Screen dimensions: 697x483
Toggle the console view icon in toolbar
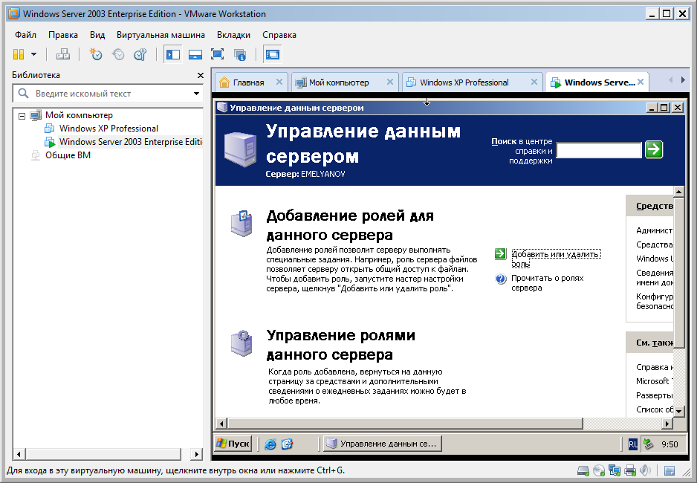pyautogui.click(x=272, y=55)
